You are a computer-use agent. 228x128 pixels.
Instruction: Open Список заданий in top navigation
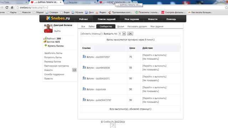pyautogui.click(x=107, y=19)
